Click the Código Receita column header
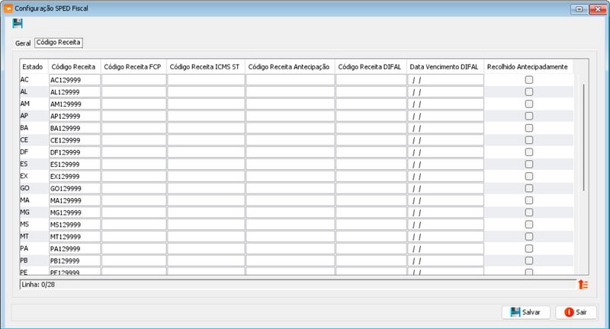This screenshot has height=329, width=610. [x=74, y=67]
